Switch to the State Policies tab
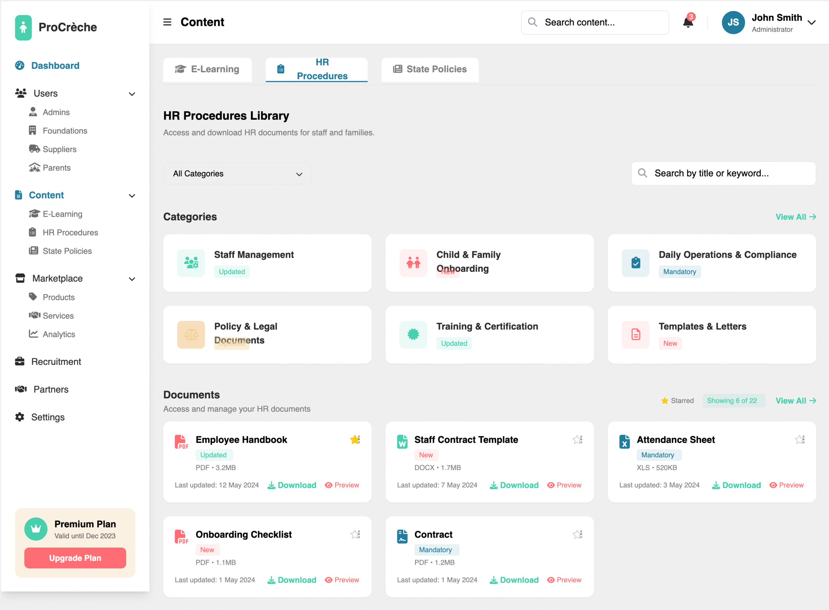829x610 pixels. click(x=430, y=70)
